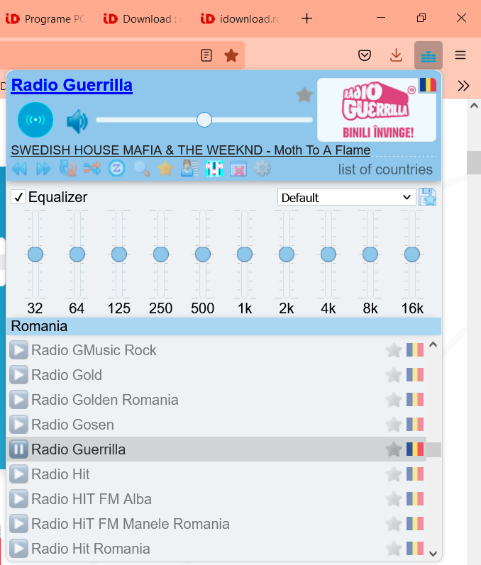Star Radio Gosen as favorite
The image size is (481, 565).
pos(393,425)
